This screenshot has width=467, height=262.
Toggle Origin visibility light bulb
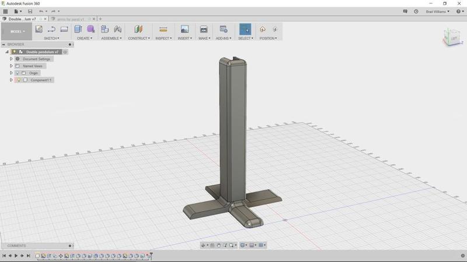click(x=18, y=73)
